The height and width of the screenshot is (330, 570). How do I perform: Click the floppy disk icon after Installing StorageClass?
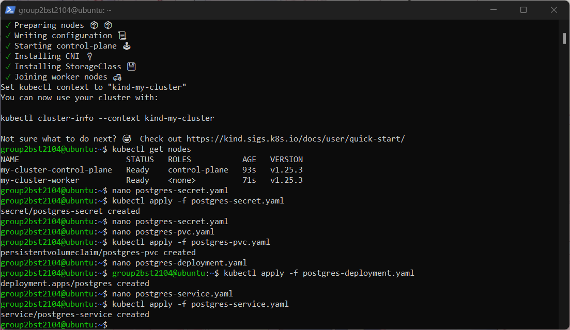[131, 67]
